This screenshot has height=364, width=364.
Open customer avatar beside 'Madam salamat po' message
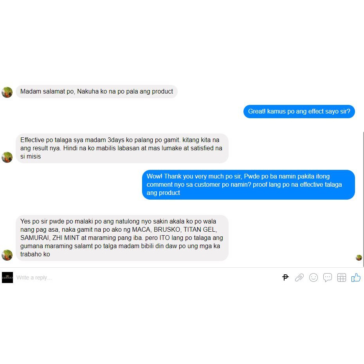[7, 92]
